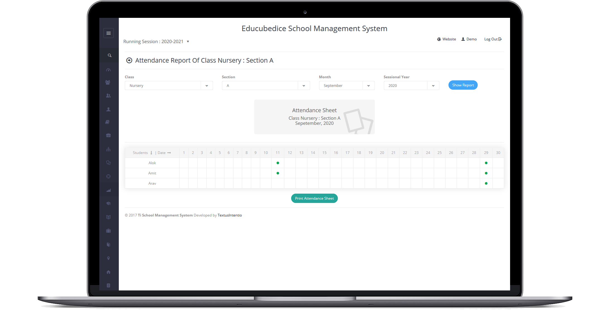Open the Running Session dropdown arrow
The height and width of the screenshot is (325, 615).
tap(188, 42)
